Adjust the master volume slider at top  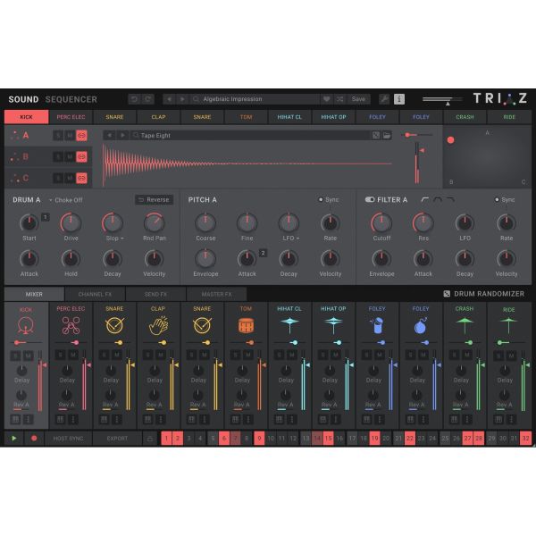coord(443,100)
